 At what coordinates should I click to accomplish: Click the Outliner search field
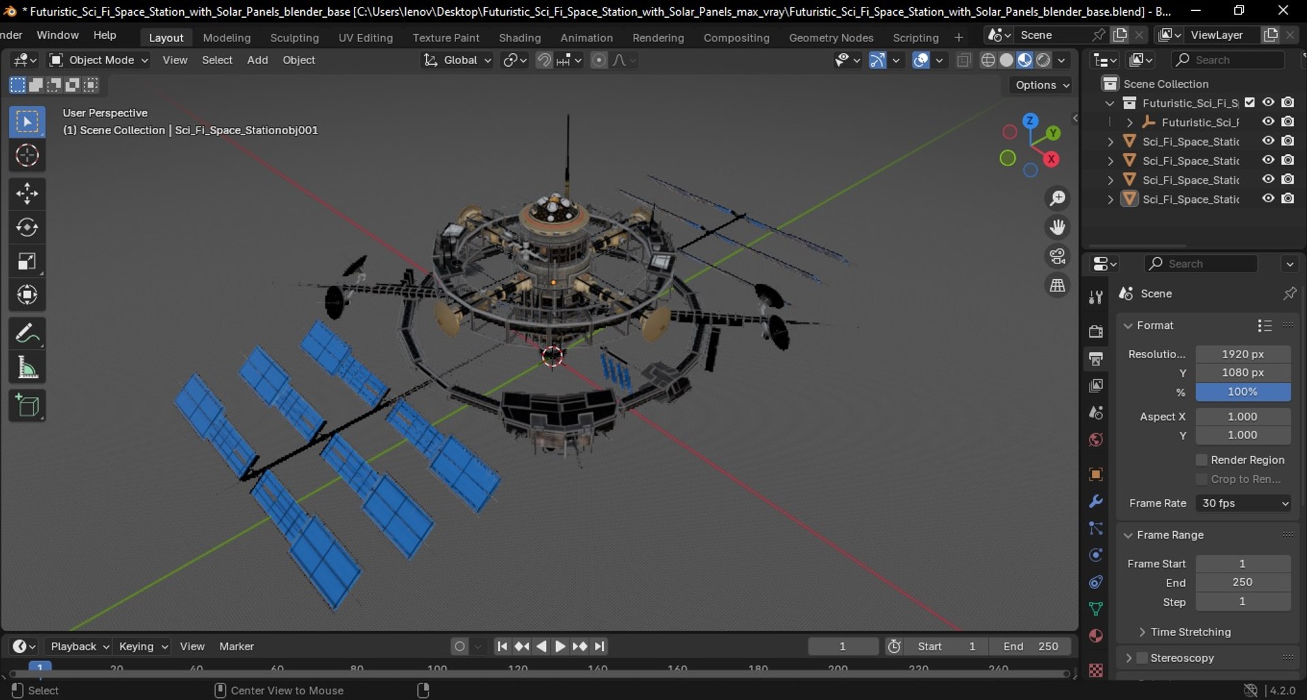coord(1228,60)
